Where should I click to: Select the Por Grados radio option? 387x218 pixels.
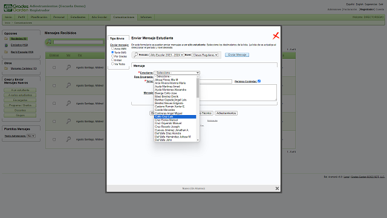(112, 56)
